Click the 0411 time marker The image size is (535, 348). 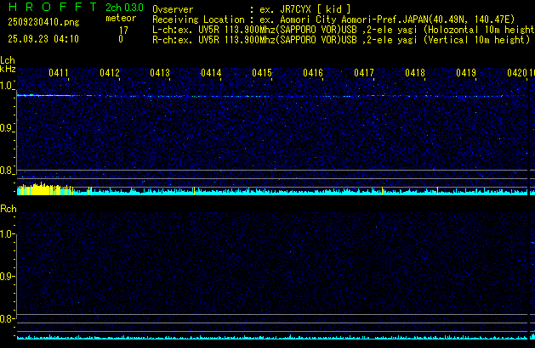(x=59, y=74)
